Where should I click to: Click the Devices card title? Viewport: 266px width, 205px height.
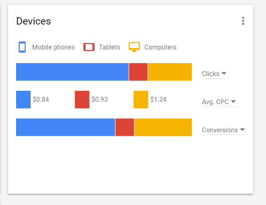[33, 21]
